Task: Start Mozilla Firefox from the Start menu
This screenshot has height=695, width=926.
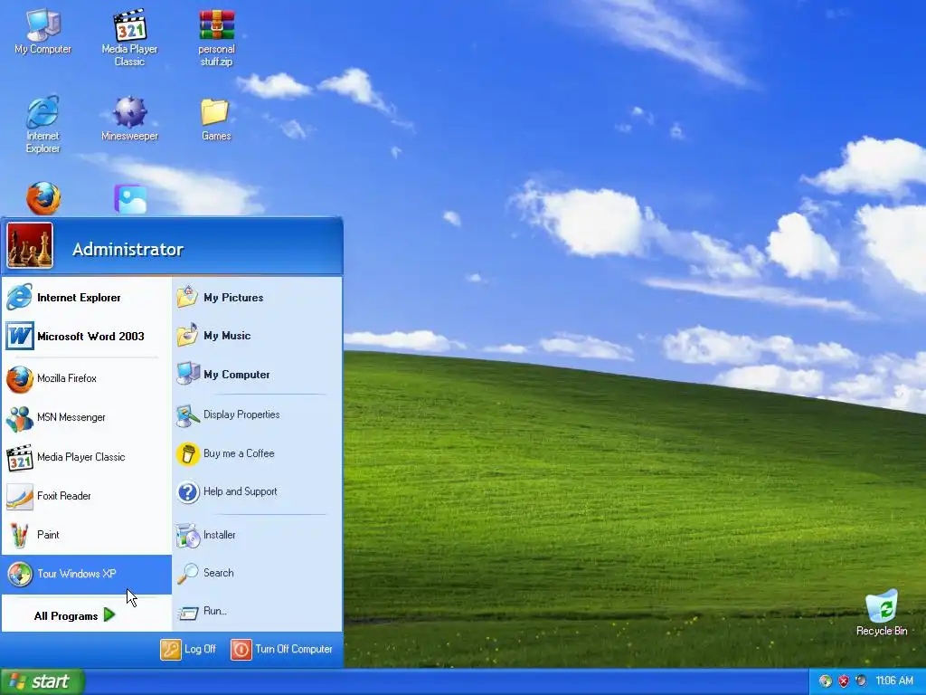Action: tap(86, 378)
